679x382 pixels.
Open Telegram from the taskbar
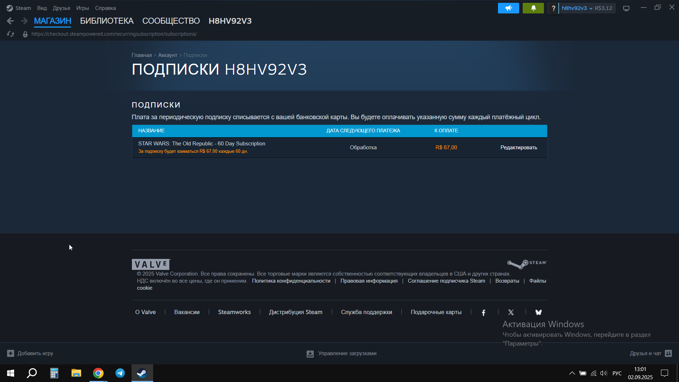pos(120,373)
